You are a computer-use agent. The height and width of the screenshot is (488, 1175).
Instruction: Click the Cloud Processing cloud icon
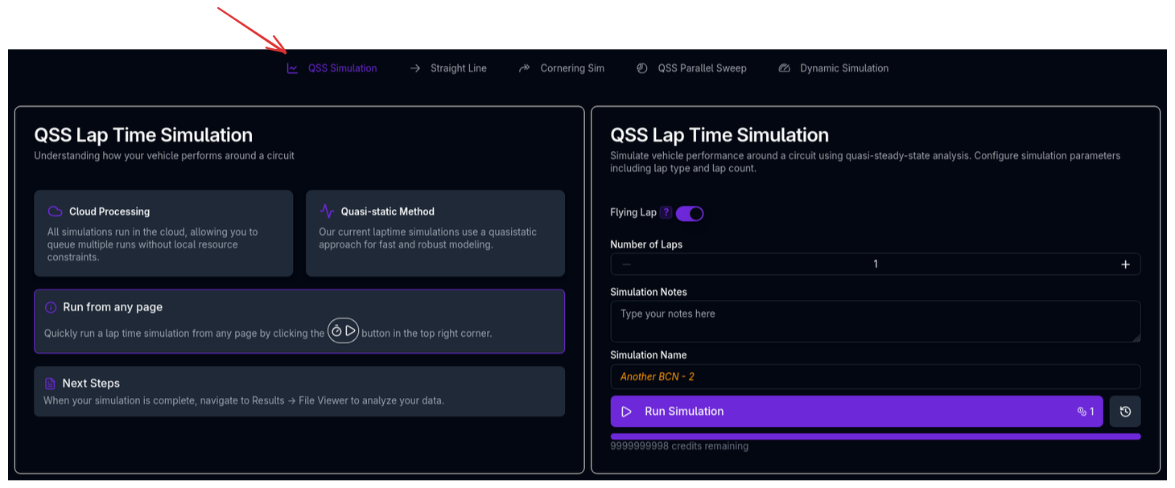click(54, 211)
